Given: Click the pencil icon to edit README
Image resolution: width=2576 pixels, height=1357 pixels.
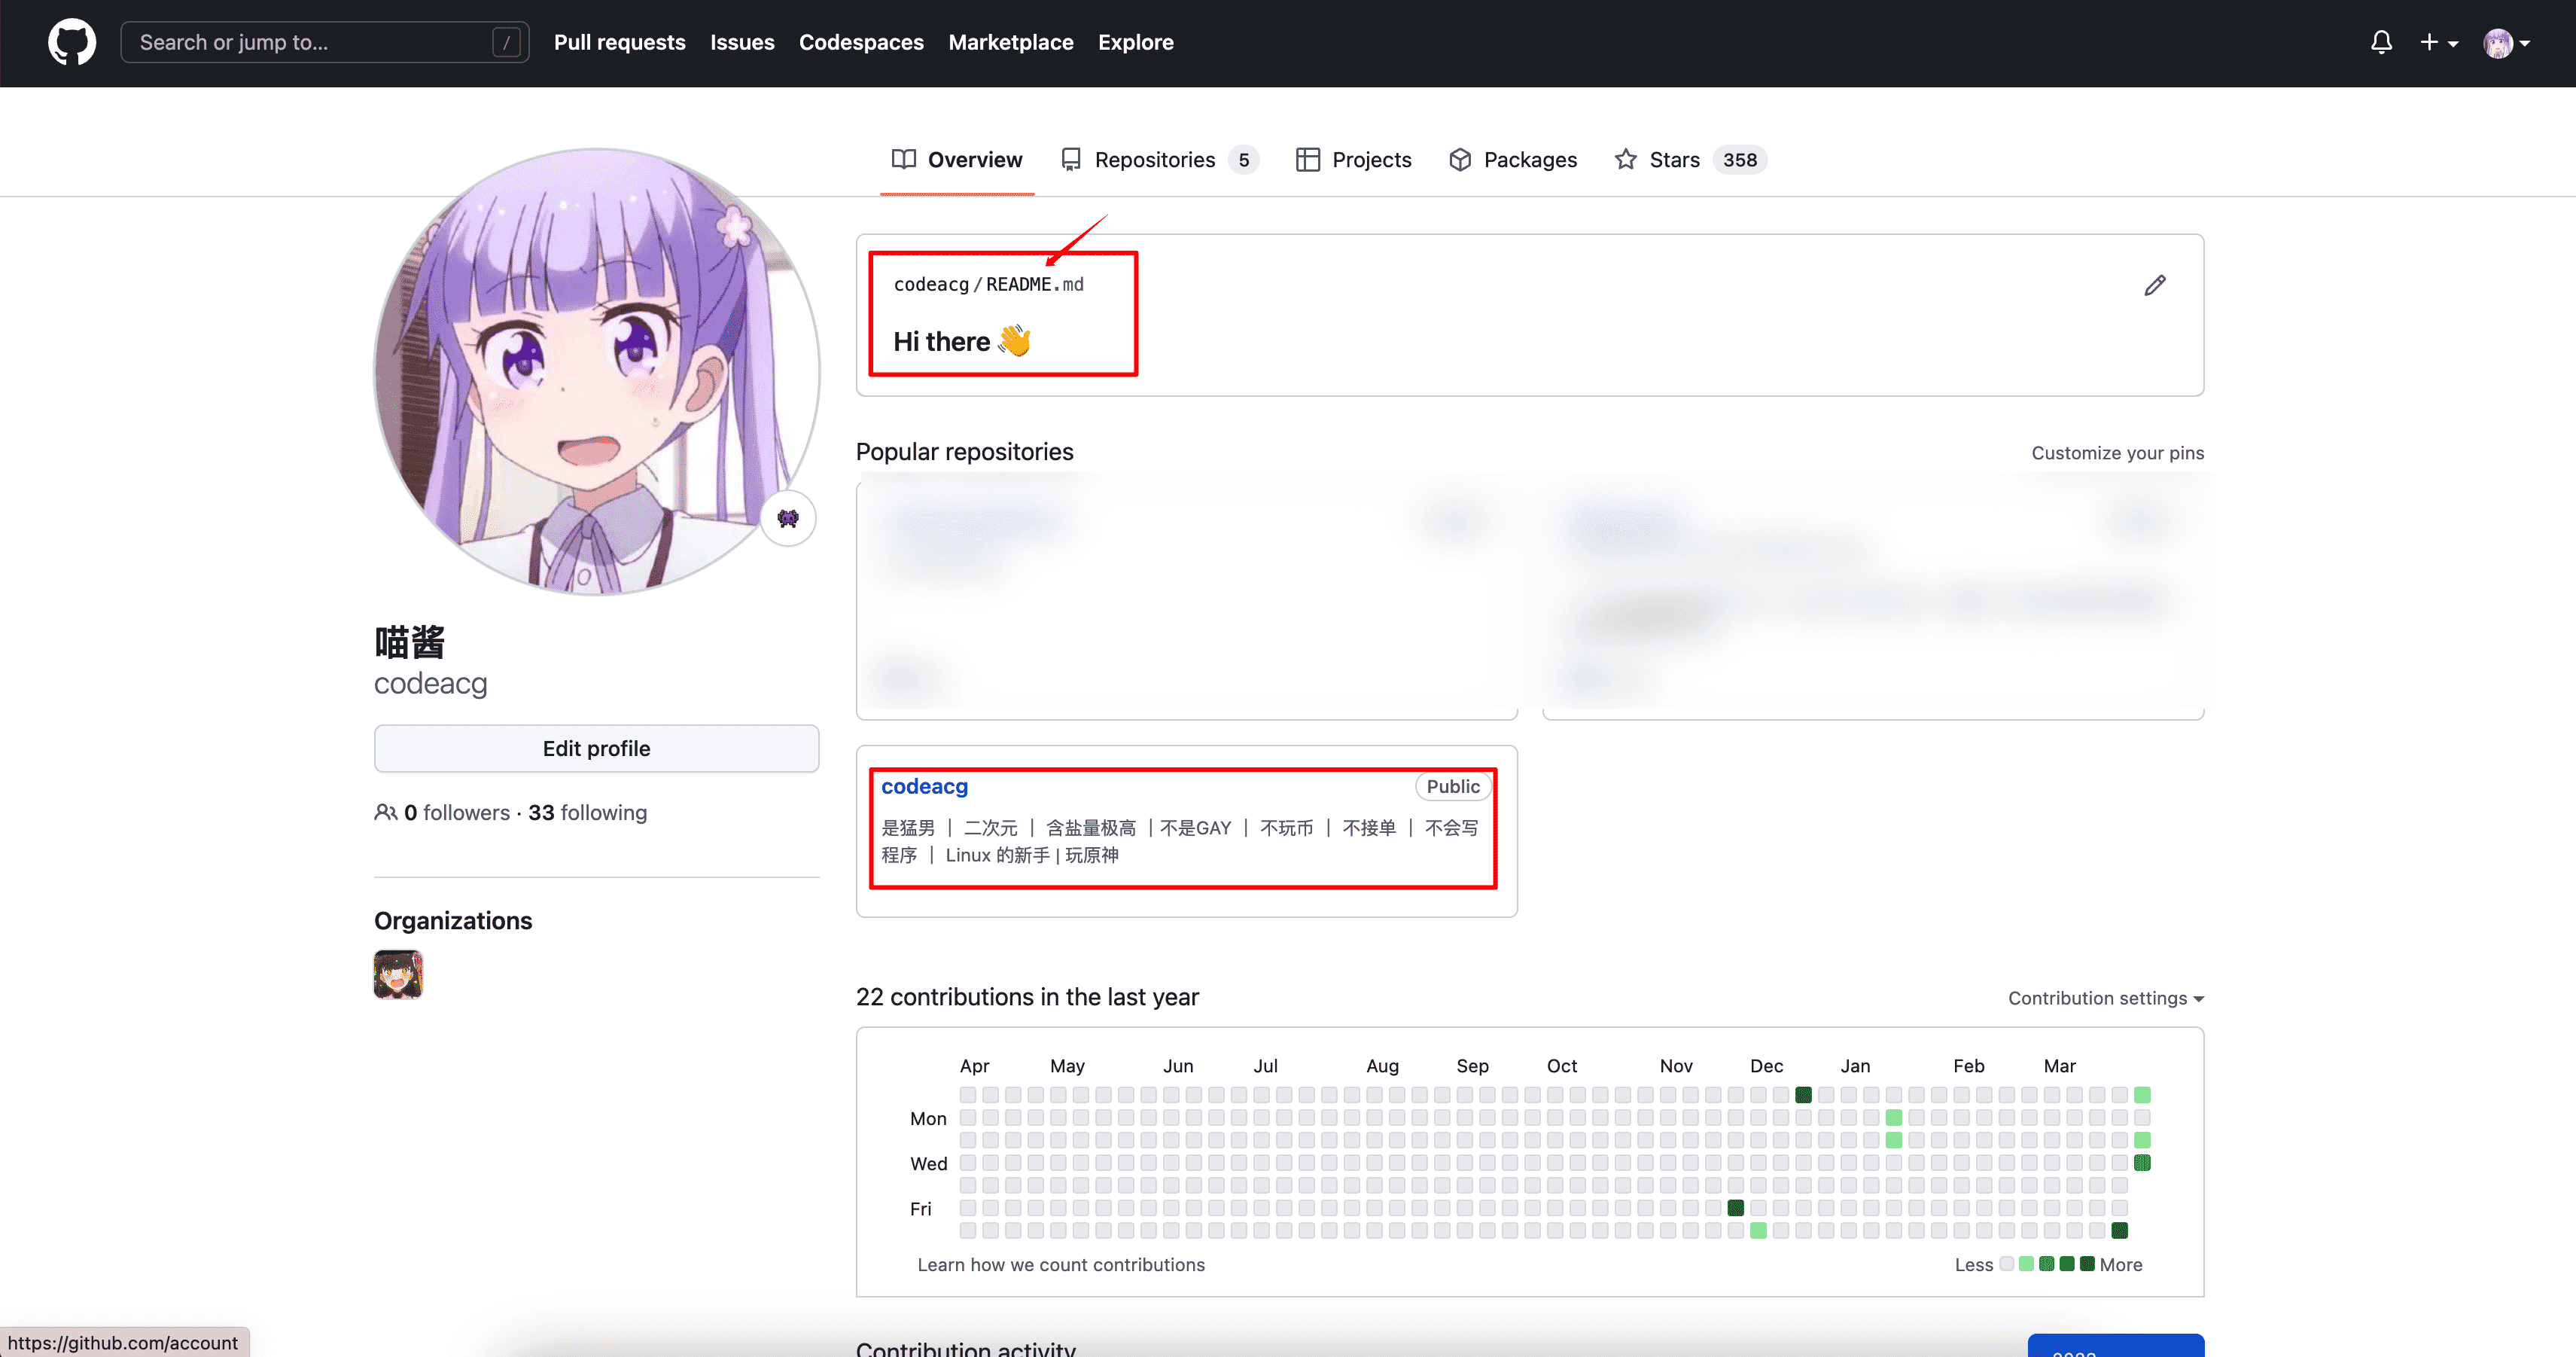Looking at the screenshot, I should pyautogui.click(x=2155, y=286).
